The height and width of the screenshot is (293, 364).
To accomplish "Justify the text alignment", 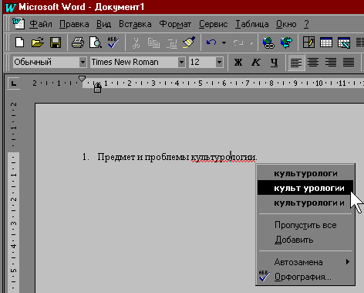I will pyautogui.click(x=349, y=62).
